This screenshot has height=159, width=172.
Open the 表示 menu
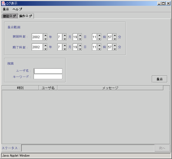6,9
